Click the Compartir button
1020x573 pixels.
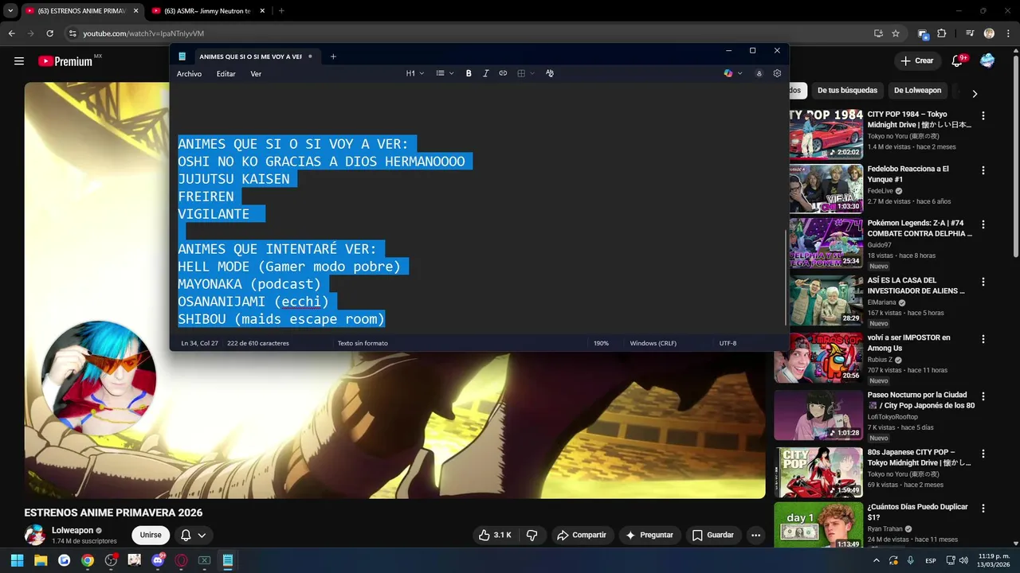point(582,535)
